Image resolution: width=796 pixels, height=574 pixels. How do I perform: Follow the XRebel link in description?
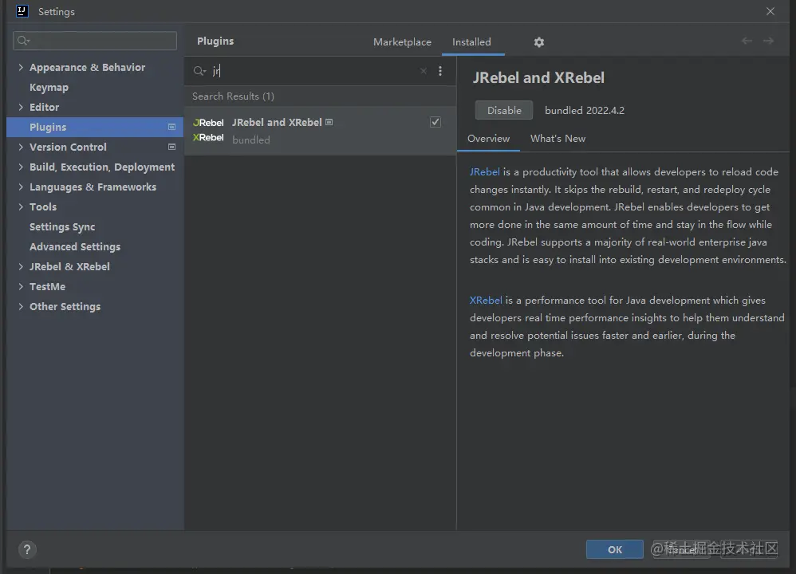486,301
